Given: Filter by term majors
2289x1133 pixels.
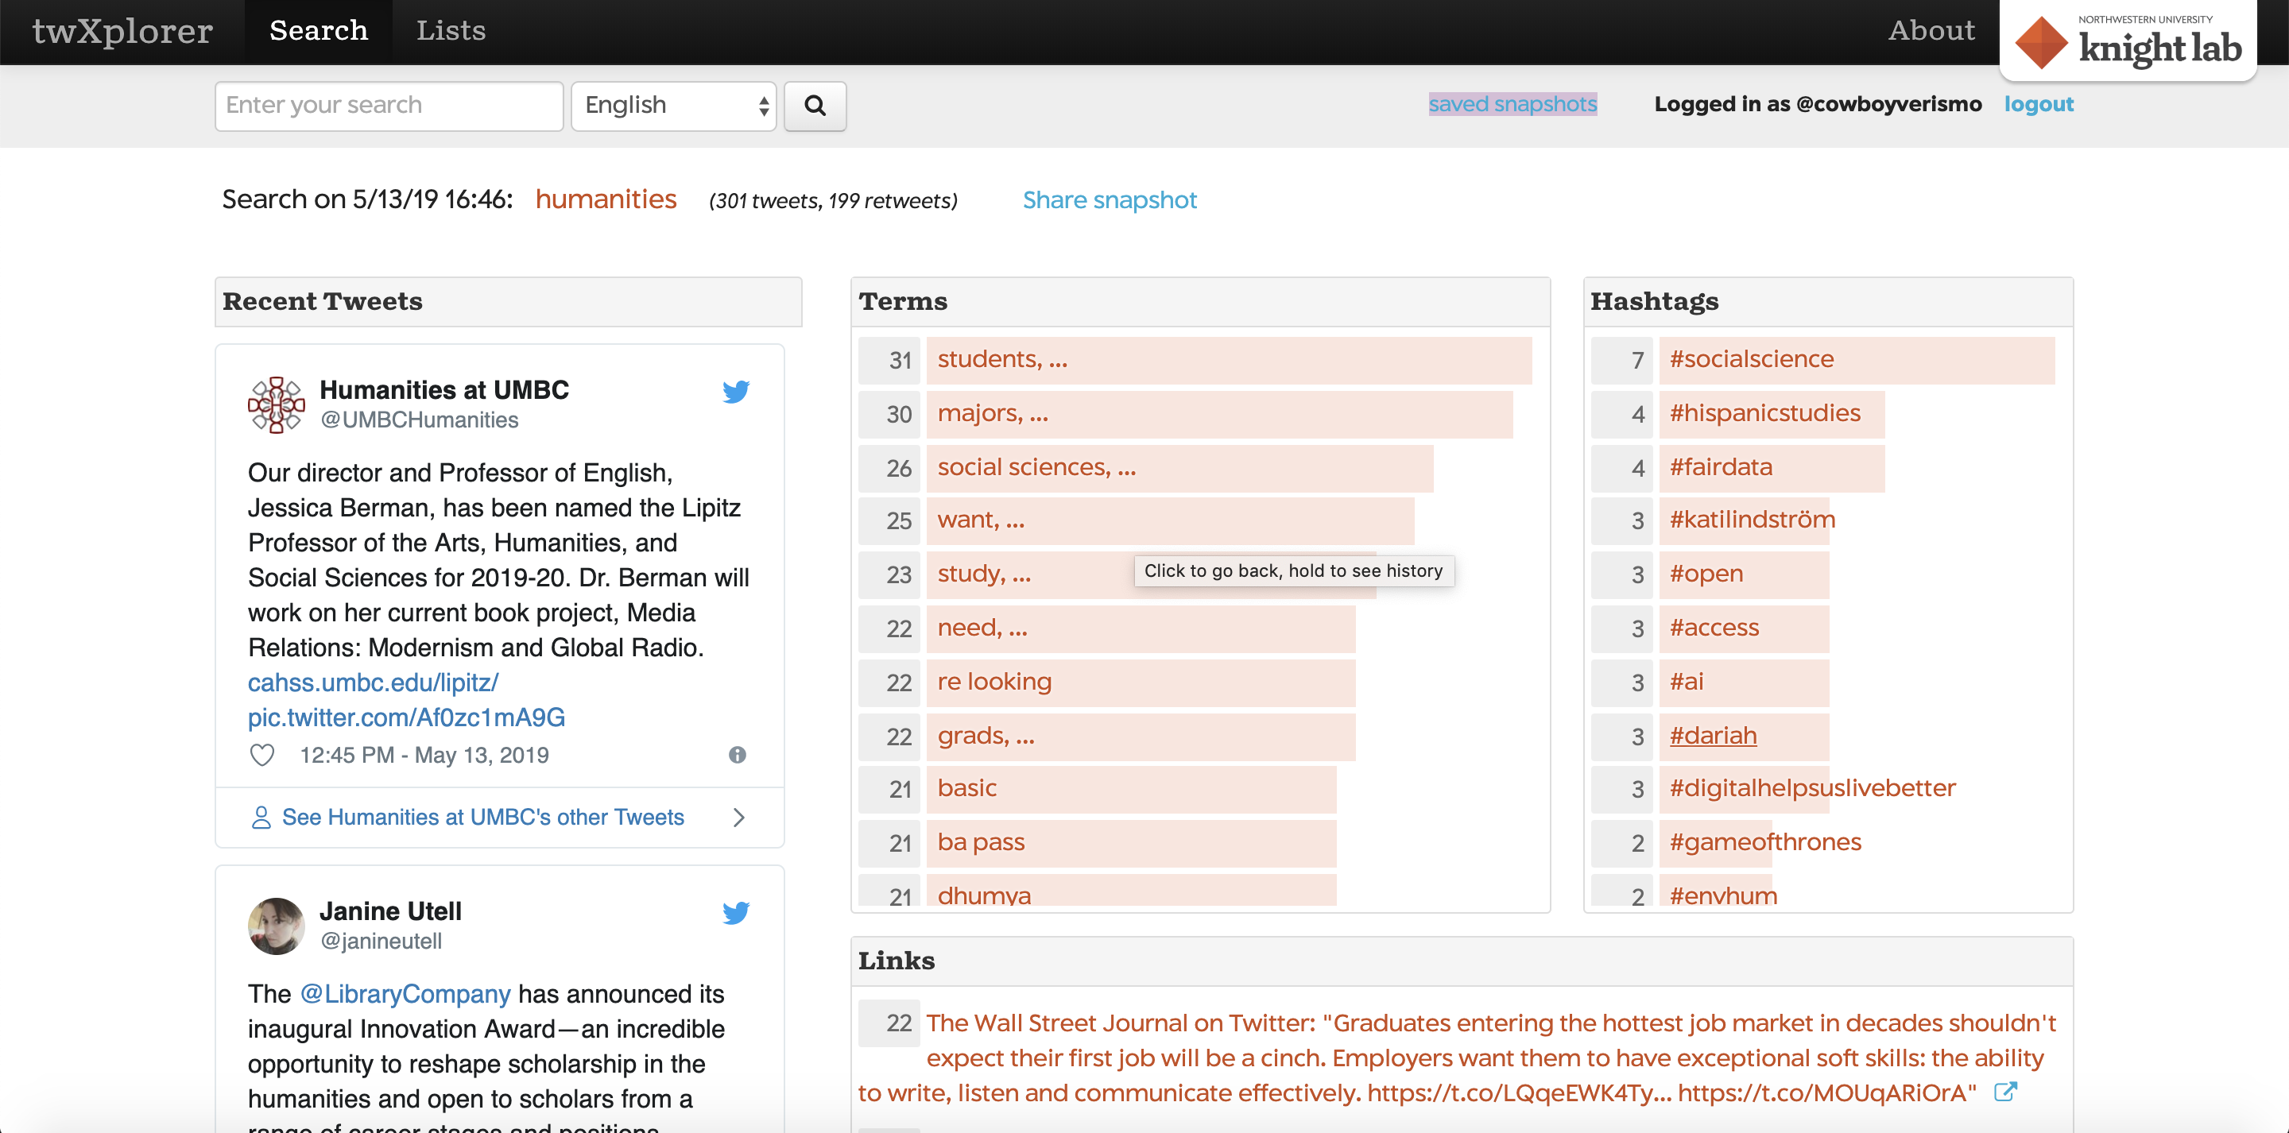Looking at the screenshot, I should pos(1219,414).
